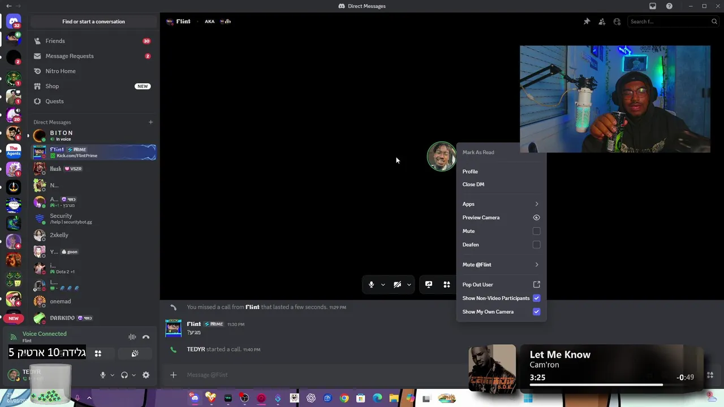Click Find or start a conversation
This screenshot has height=407, width=724.
pyautogui.click(x=93, y=21)
